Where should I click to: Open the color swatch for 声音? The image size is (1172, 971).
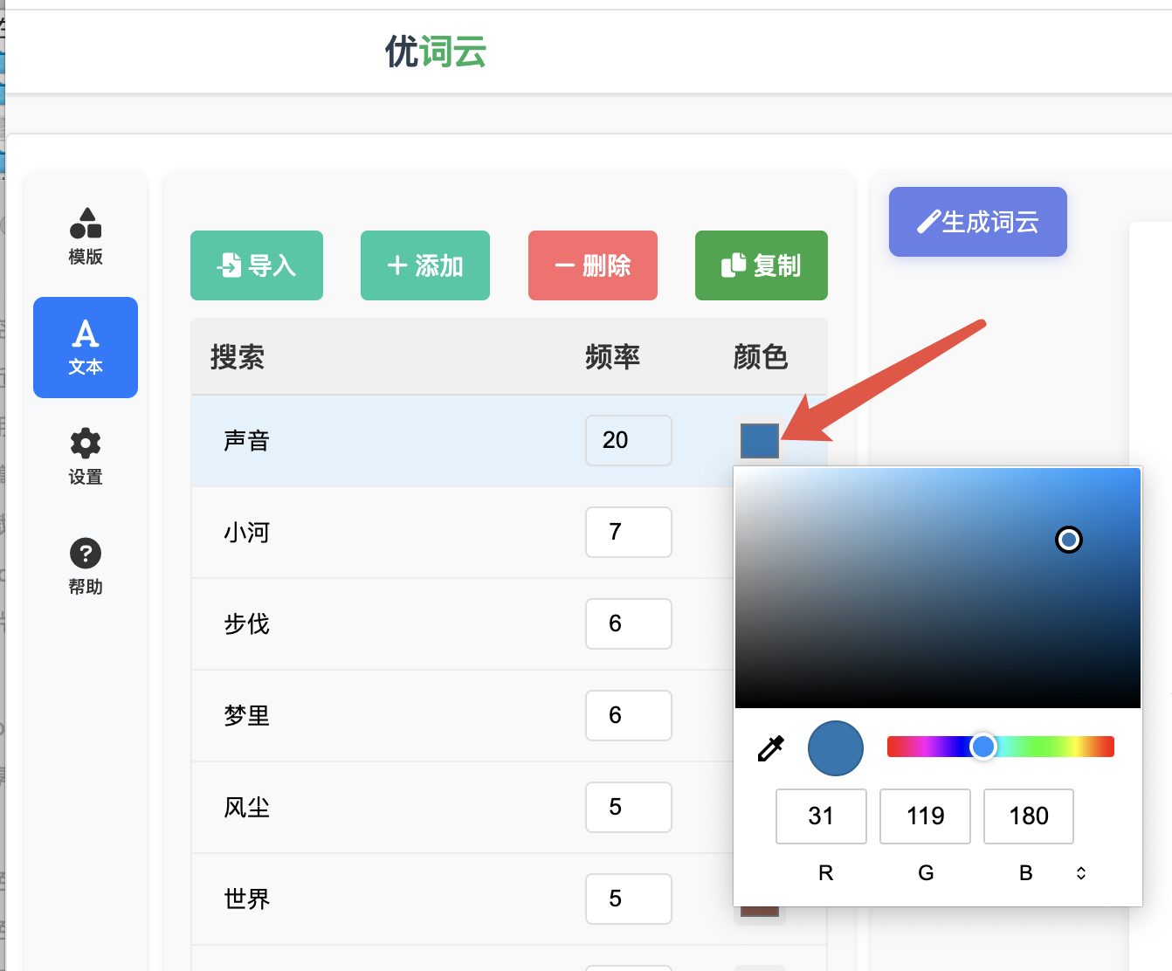coord(760,441)
